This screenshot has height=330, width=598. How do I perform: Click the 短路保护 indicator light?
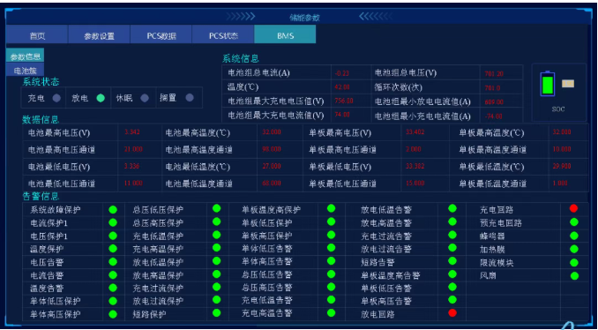tap(217, 313)
